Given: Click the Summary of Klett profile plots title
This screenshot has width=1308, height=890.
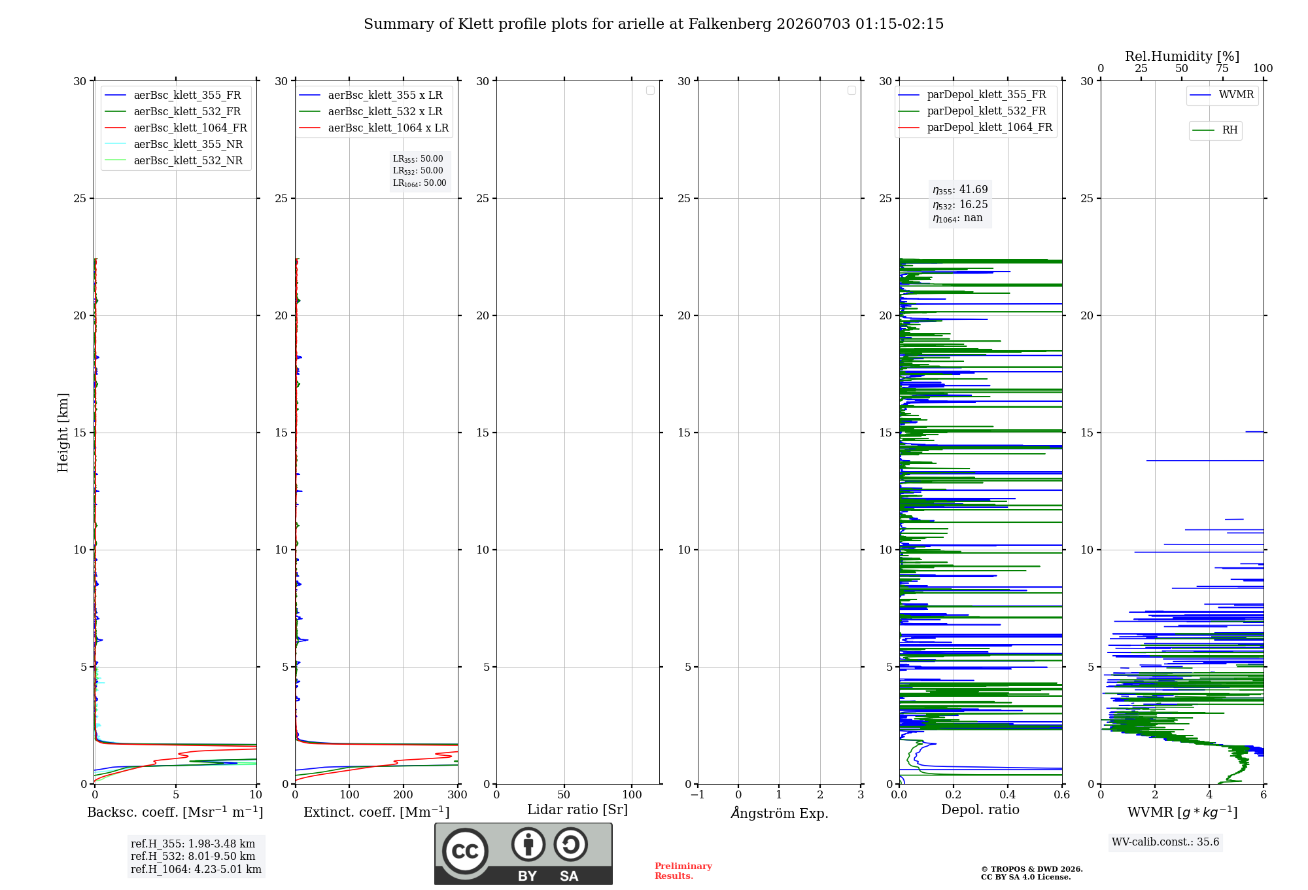Looking at the screenshot, I should pyautogui.click(x=654, y=24).
